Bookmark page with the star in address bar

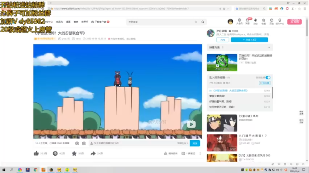[224, 8]
